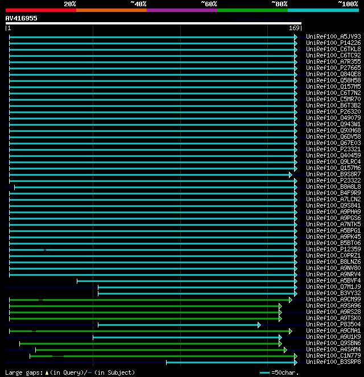Click the UniRef100_A5JV93 hit label
Viewport: 364px width, 377px height.
click(x=333, y=37)
